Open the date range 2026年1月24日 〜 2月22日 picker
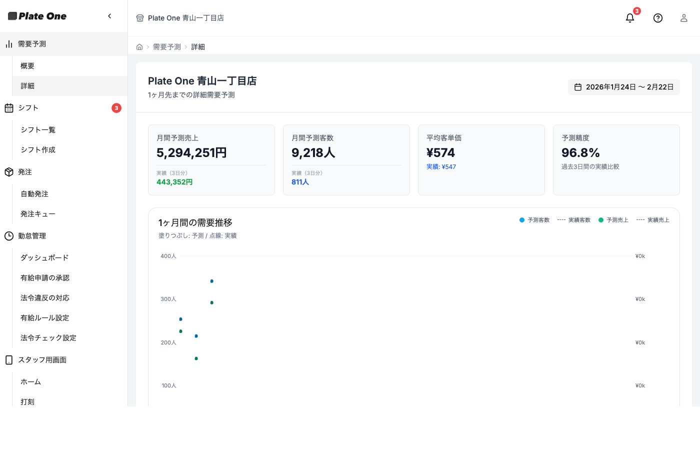The height and width of the screenshot is (450, 700). pos(624,87)
